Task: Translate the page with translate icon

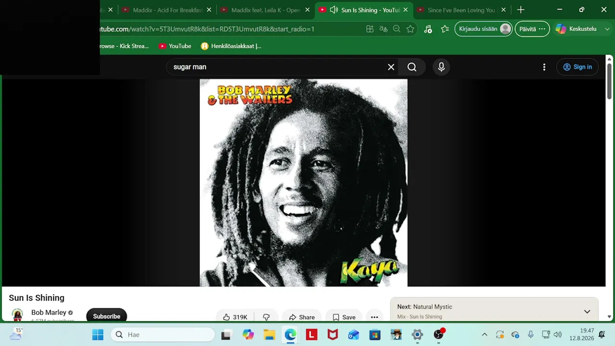Action: (383, 29)
